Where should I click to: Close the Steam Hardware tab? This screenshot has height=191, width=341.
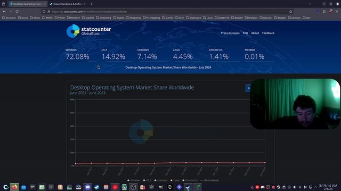tap(85, 4)
